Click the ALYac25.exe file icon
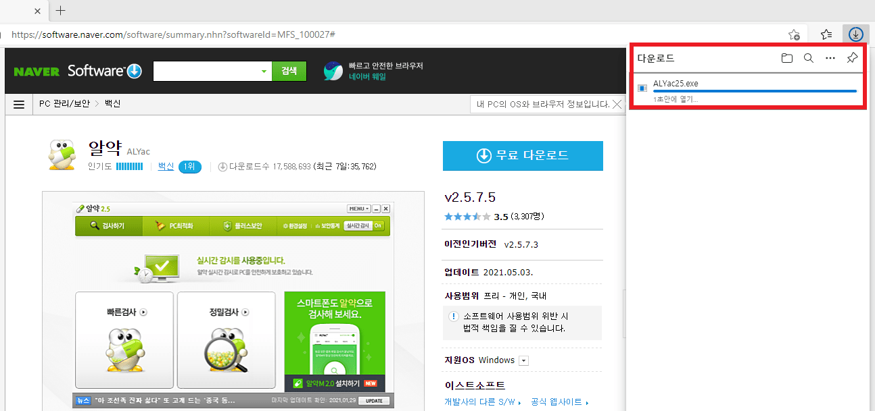 pyautogui.click(x=642, y=88)
